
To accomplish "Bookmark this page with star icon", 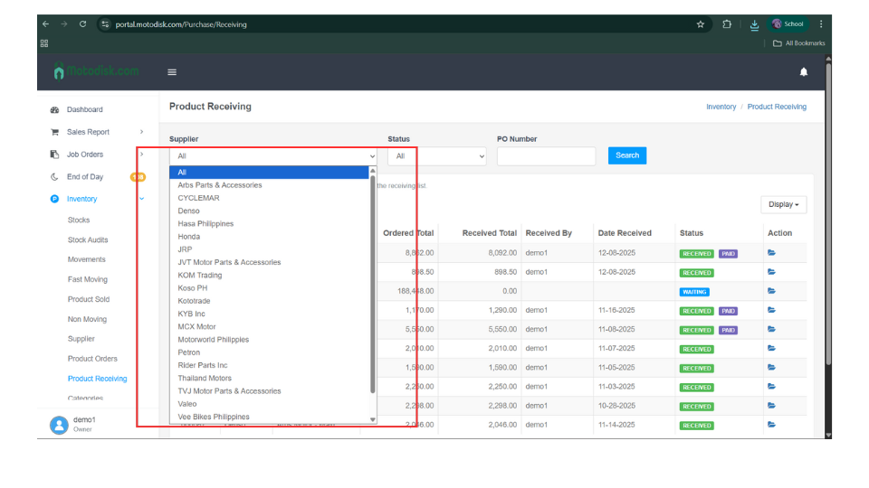I will 700,24.
